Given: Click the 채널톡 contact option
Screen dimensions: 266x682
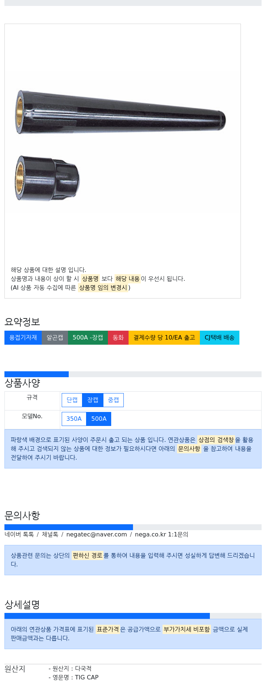Looking at the screenshot, I should tap(50, 535).
